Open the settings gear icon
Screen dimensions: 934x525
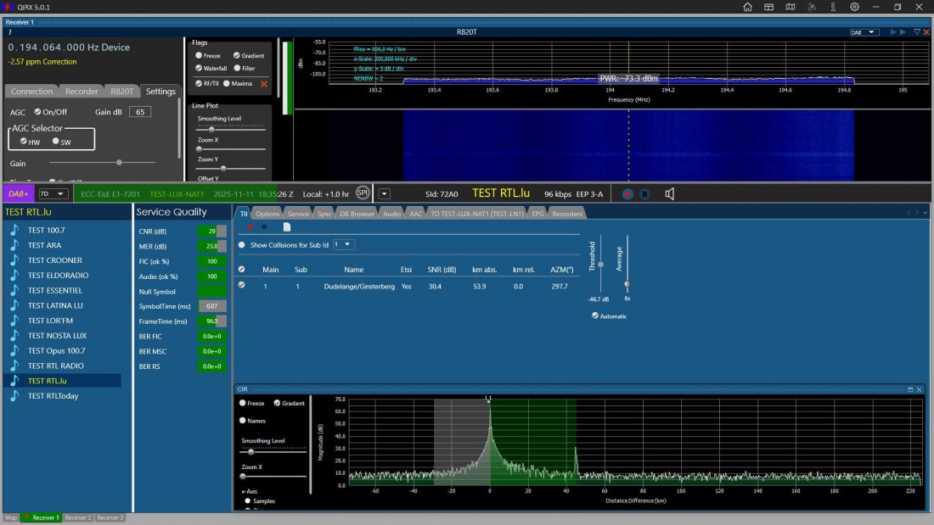(854, 7)
